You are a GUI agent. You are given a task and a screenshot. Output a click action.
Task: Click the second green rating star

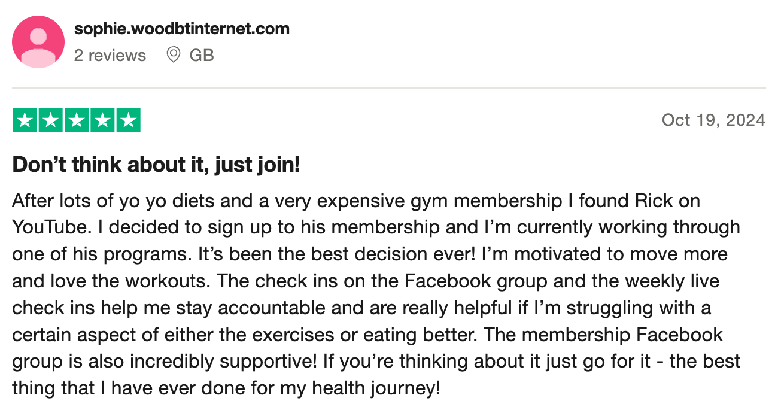pyautogui.click(x=50, y=120)
